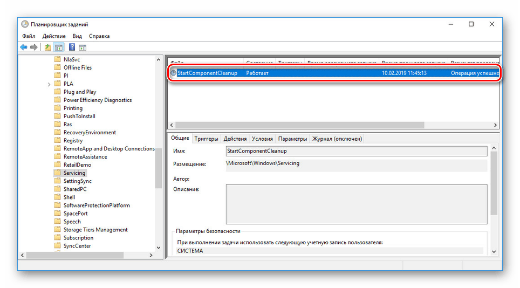This screenshot has width=520, height=288.
Task: Select the Subscription folder
Action: tap(78, 238)
